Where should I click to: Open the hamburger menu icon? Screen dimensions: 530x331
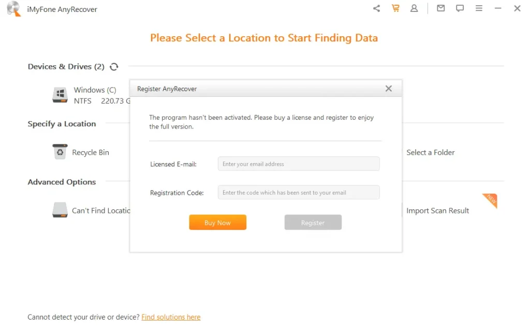point(479,8)
